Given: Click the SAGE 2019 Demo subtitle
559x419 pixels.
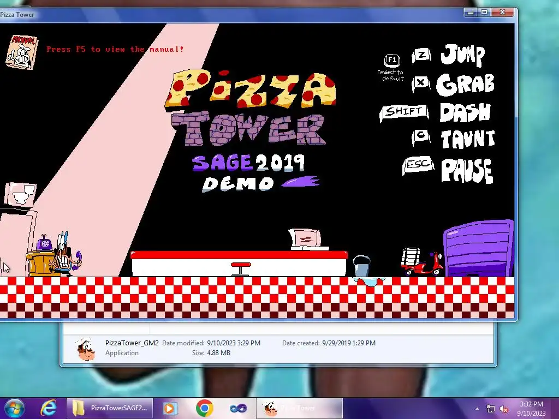Looking at the screenshot, I should pyautogui.click(x=255, y=173).
